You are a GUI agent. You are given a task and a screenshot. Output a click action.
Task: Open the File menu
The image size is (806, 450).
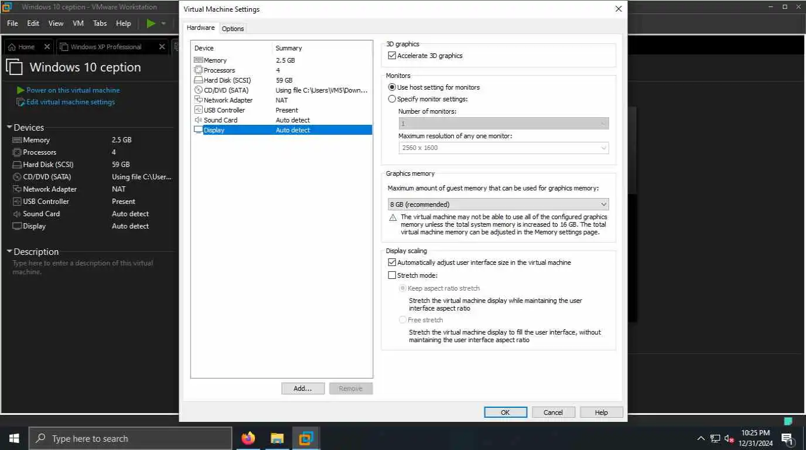(x=12, y=23)
